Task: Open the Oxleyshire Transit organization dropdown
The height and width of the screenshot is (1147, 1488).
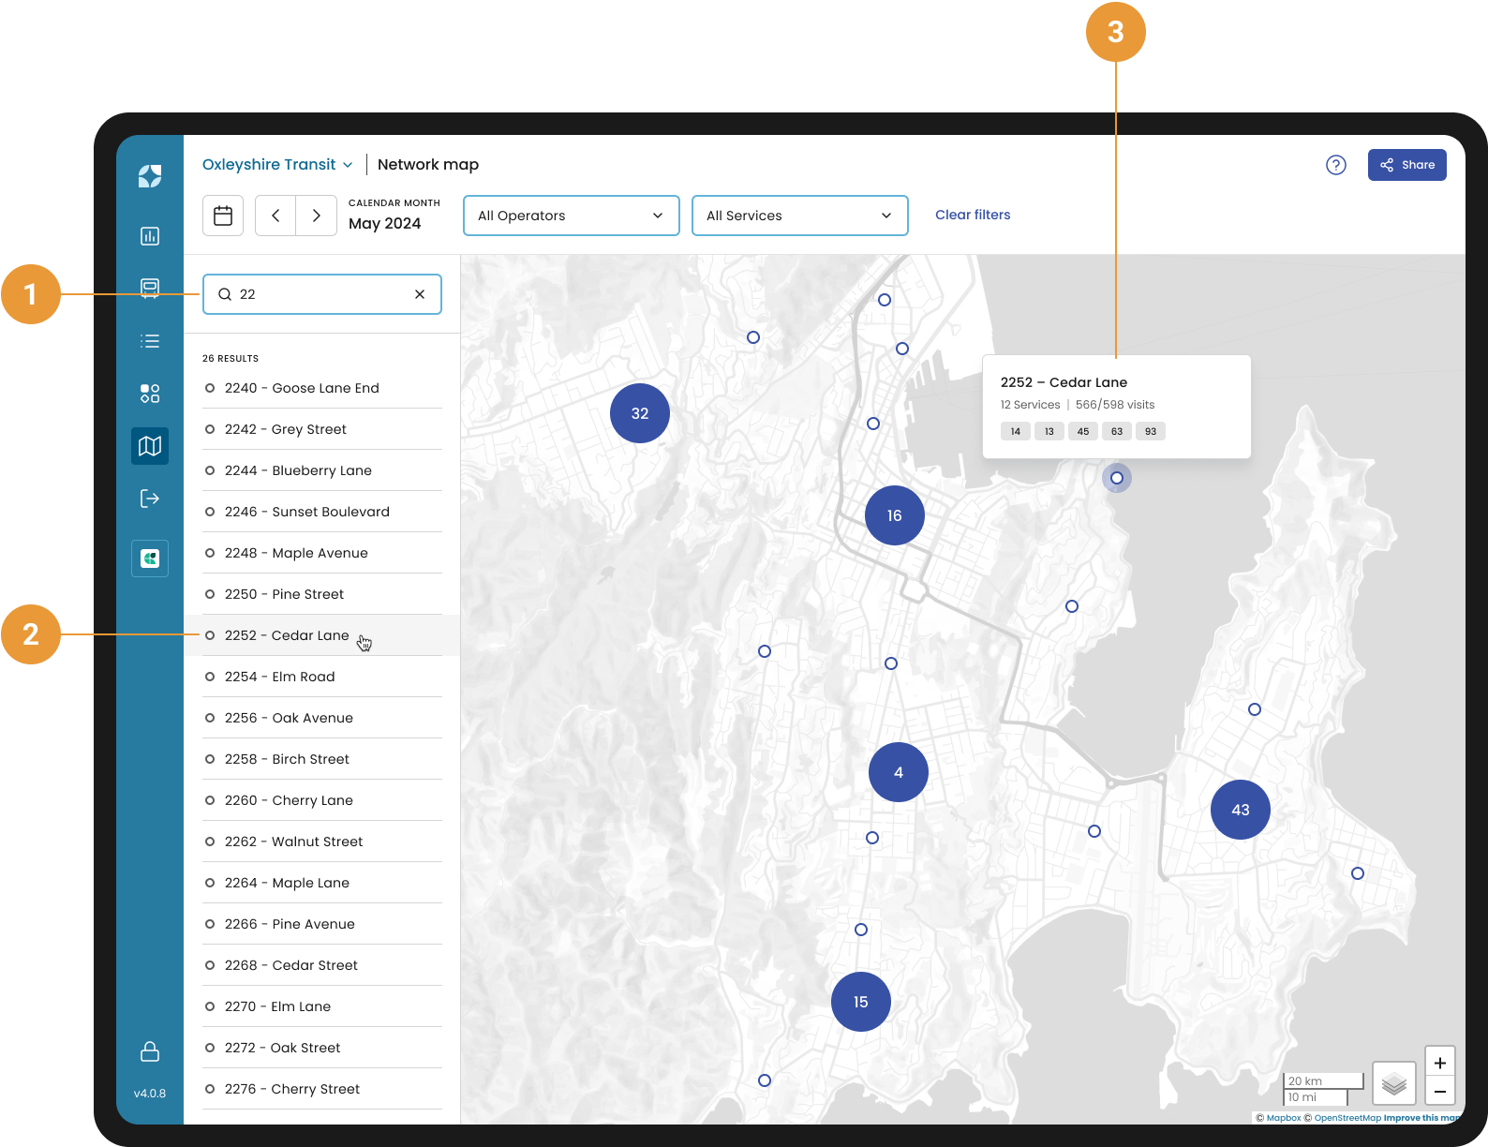Action: (x=277, y=165)
